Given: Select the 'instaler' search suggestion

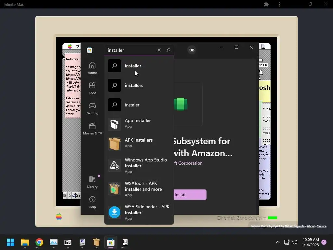Looking at the screenshot, I should tap(139, 105).
